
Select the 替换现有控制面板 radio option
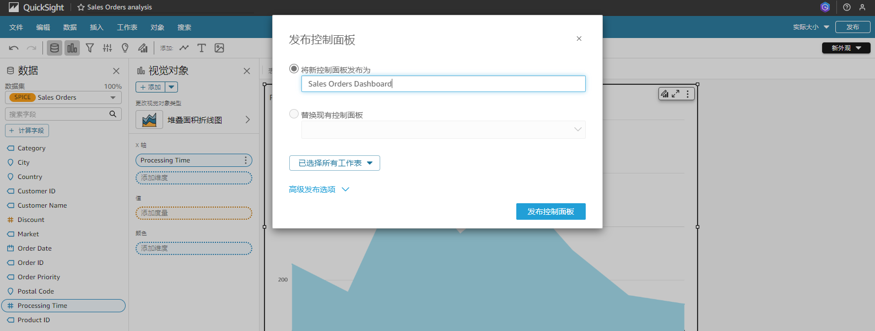coord(294,114)
